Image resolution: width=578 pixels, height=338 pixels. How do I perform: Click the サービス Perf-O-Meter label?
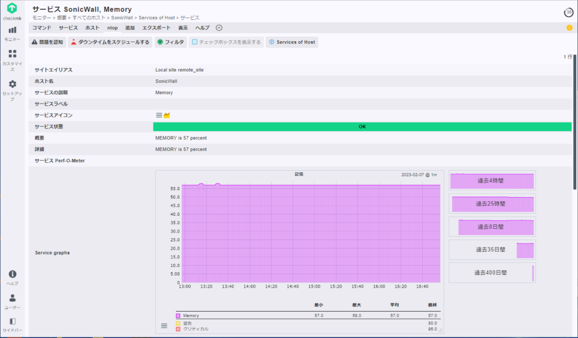coord(60,161)
